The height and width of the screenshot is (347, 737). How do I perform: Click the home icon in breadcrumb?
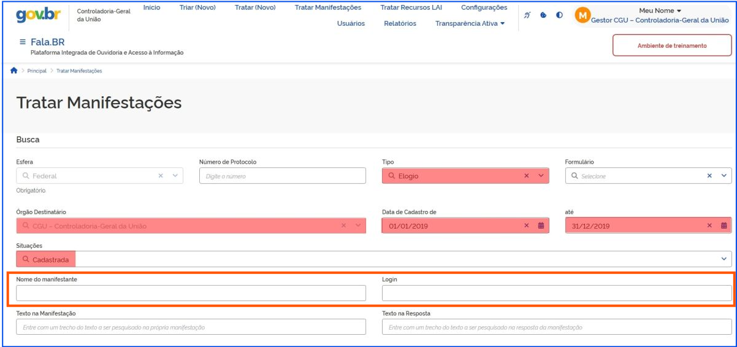(13, 71)
